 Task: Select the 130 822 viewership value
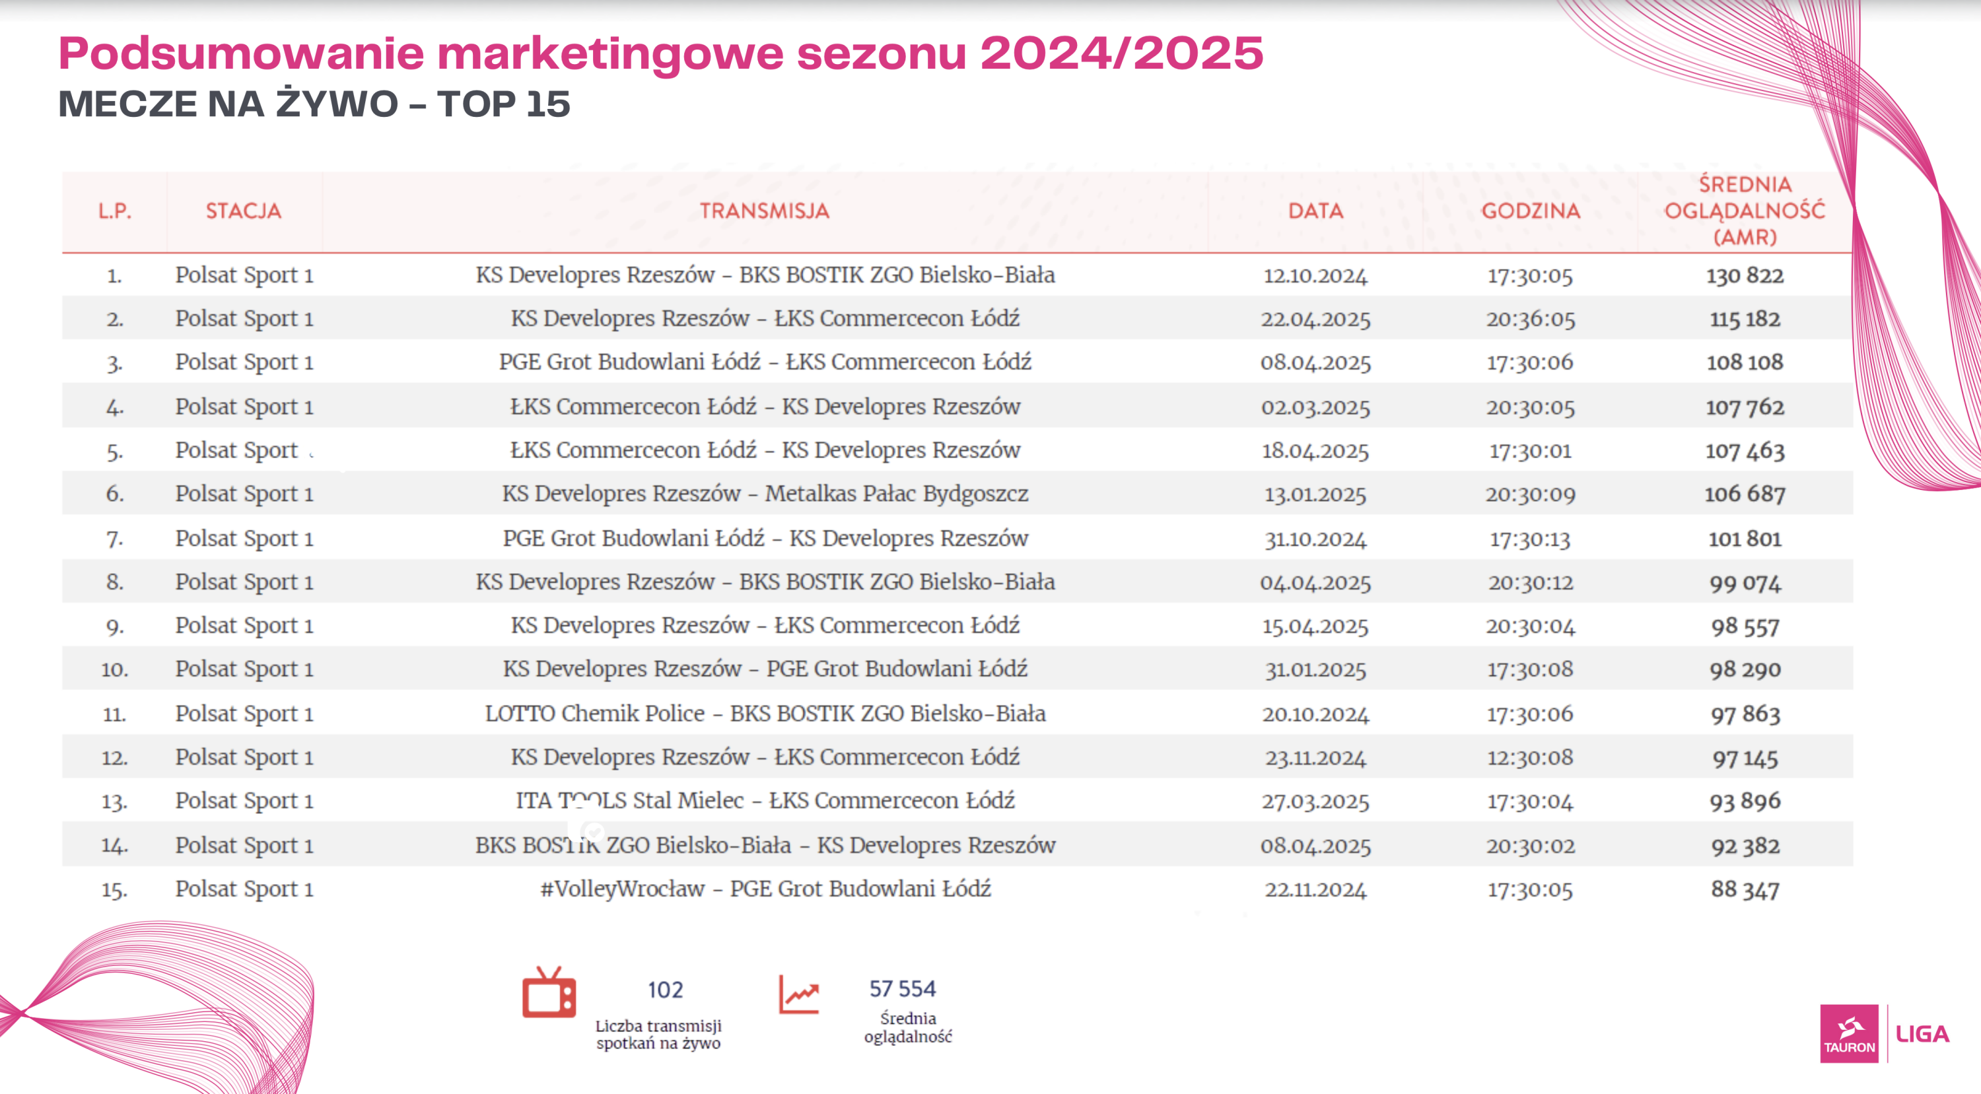pos(1744,275)
